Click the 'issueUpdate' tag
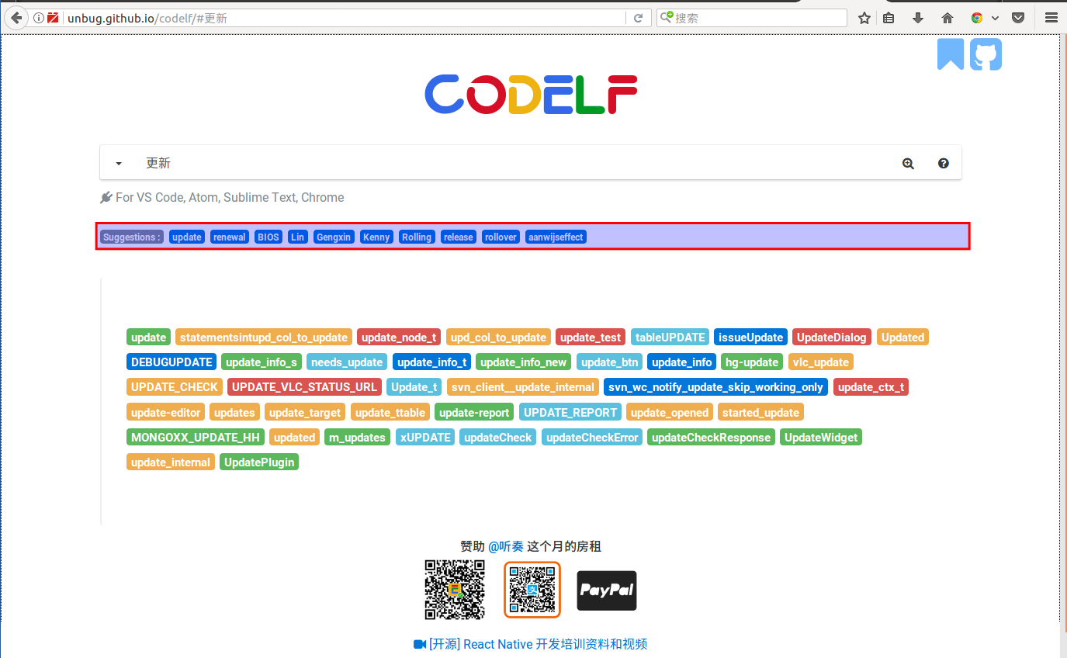1067x658 pixels. [x=750, y=337]
